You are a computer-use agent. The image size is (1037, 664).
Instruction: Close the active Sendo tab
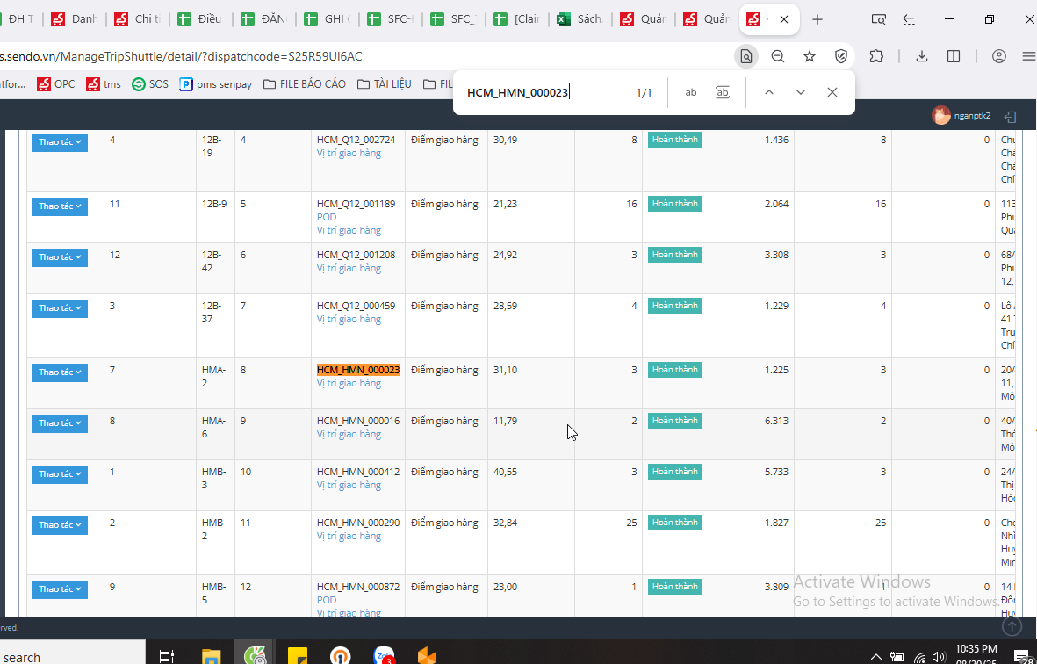point(784,19)
